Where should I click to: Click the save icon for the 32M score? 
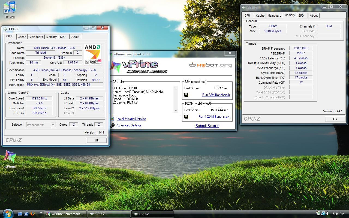click(186, 95)
